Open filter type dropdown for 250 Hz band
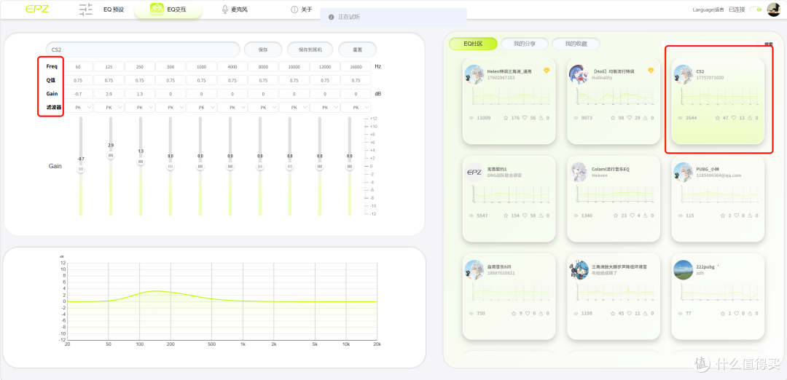This screenshot has height=380, width=787. tap(139, 107)
